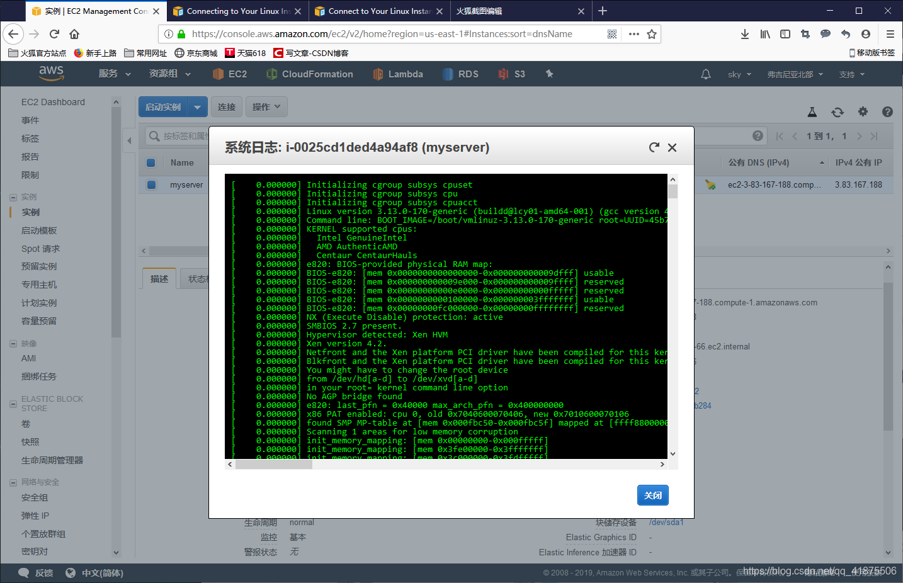Close the system log dialog with X
Viewport: 903px width, 583px height.
(673, 147)
